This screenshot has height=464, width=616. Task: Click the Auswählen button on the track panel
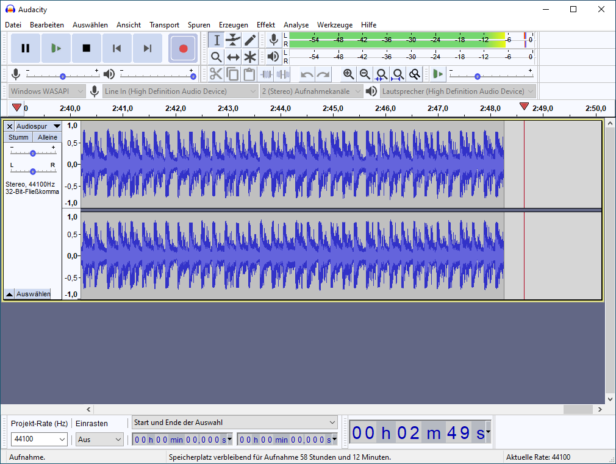pyautogui.click(x=33, y=294)
